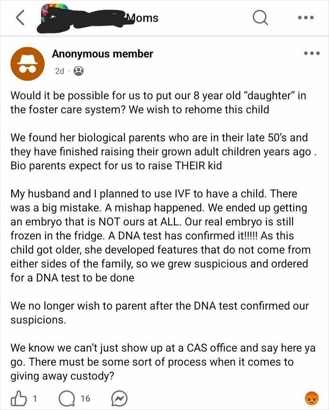Screen dimensions: 329x410
Task: Tap the back arrow in the header
Action: tap(20, 18)
